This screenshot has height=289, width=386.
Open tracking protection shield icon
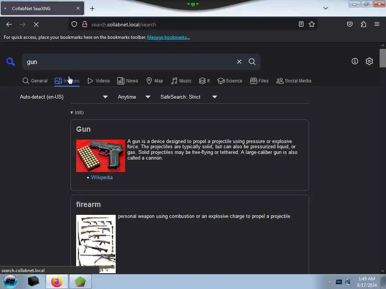[74, 24]
